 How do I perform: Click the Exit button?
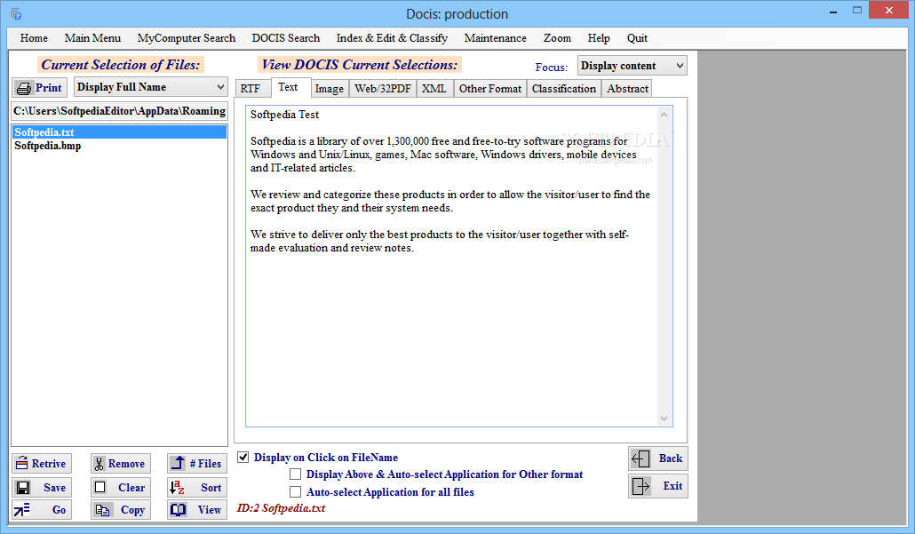point(657,485)
